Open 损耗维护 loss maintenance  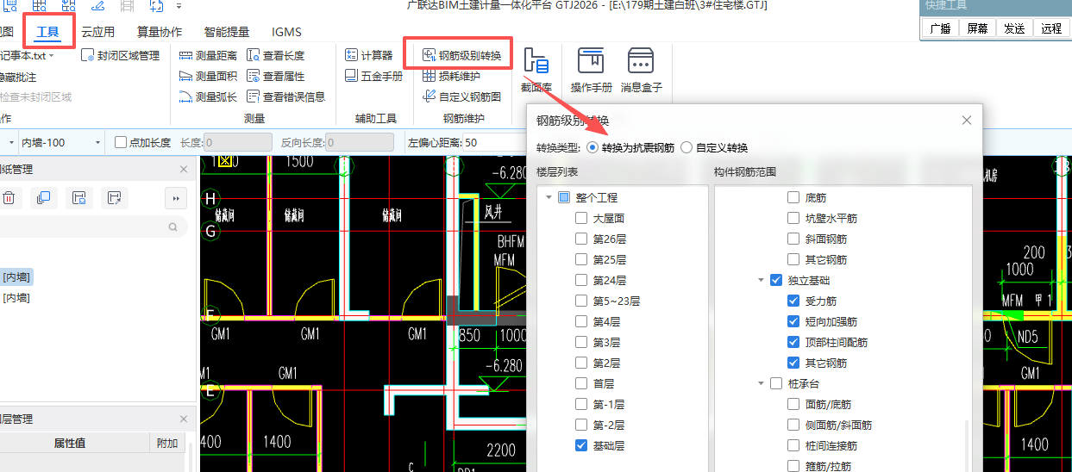coord(452,76)
